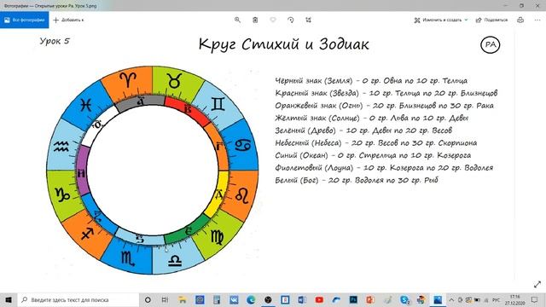Click the yellow inner ring segment
This screenshot has width=546, height=307.
click(218, 194)
